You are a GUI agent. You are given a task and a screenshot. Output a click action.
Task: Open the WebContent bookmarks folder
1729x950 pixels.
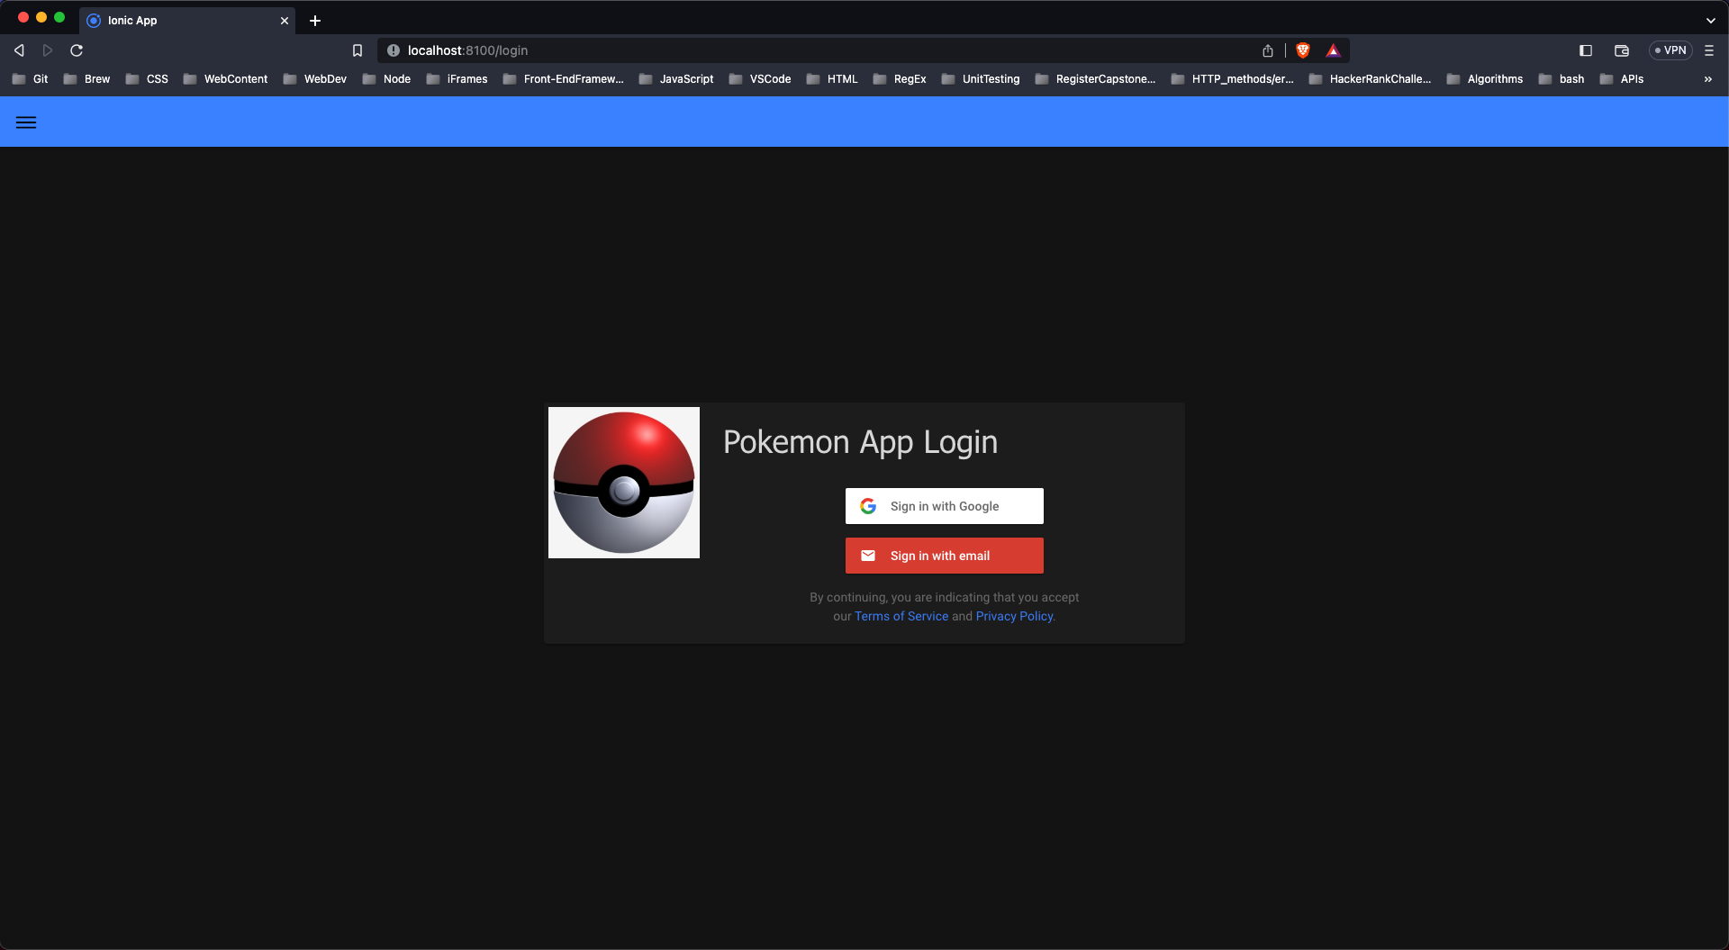click(226, 79)
